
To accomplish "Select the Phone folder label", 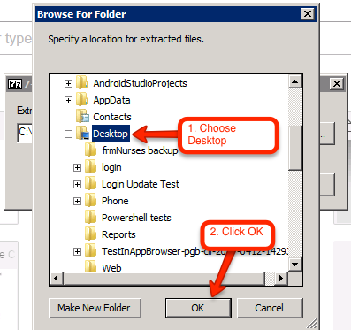I will tap(115, 201).
